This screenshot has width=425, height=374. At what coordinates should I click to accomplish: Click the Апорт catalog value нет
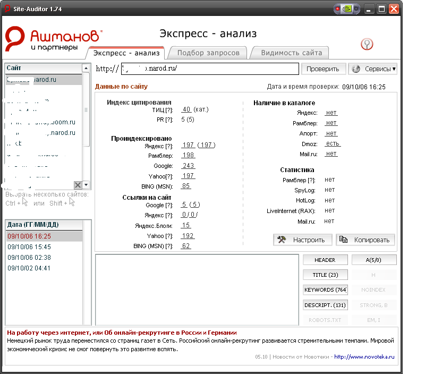331,133
